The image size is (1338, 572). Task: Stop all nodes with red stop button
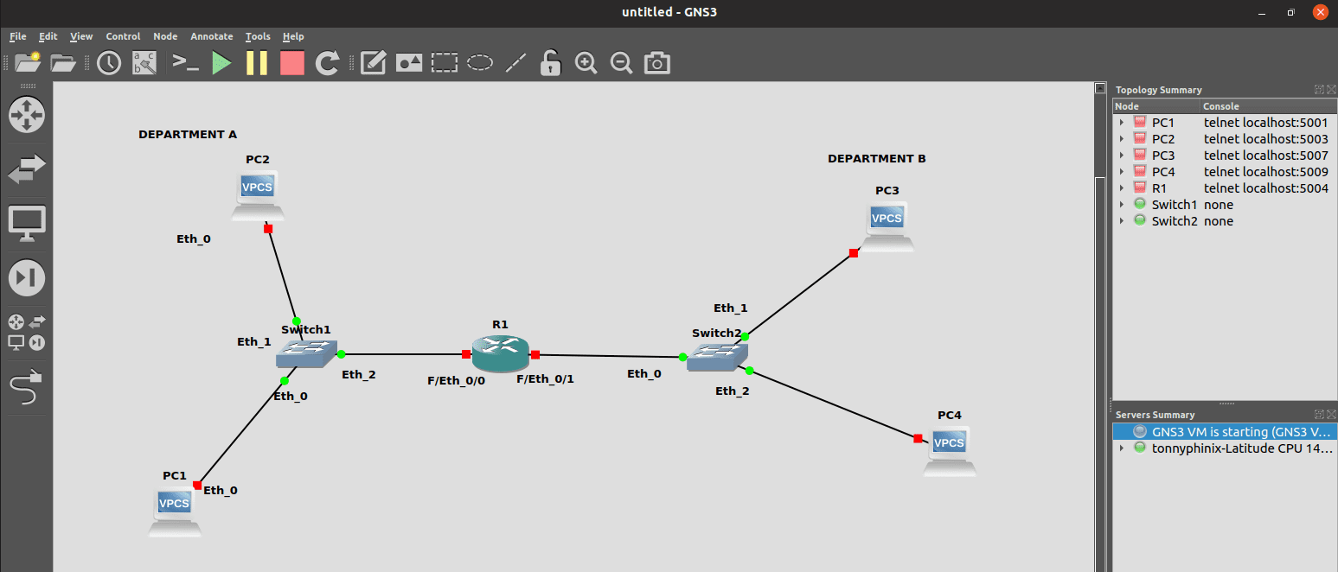click(x=292, y=62)
